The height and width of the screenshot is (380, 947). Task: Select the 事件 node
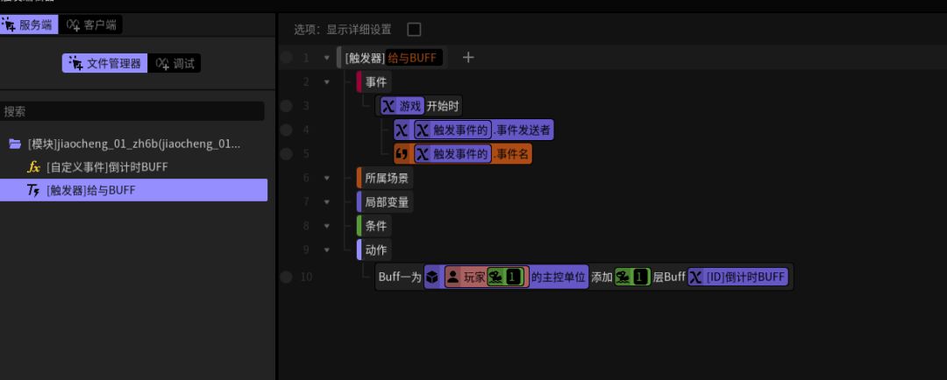pos(374,81)
